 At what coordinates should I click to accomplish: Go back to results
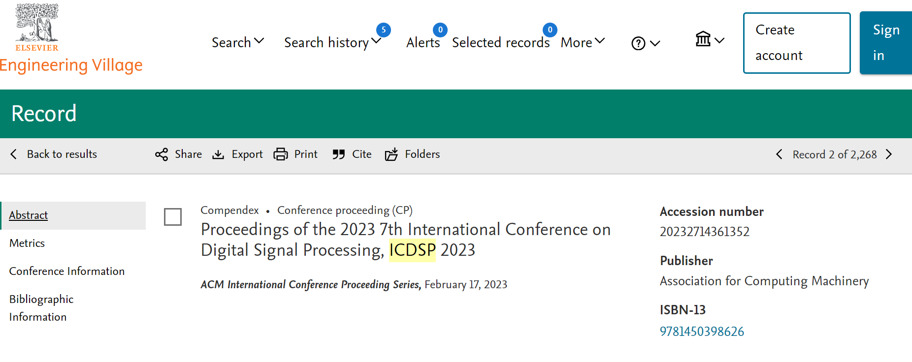pyautogui.click(x=62, y=154)
